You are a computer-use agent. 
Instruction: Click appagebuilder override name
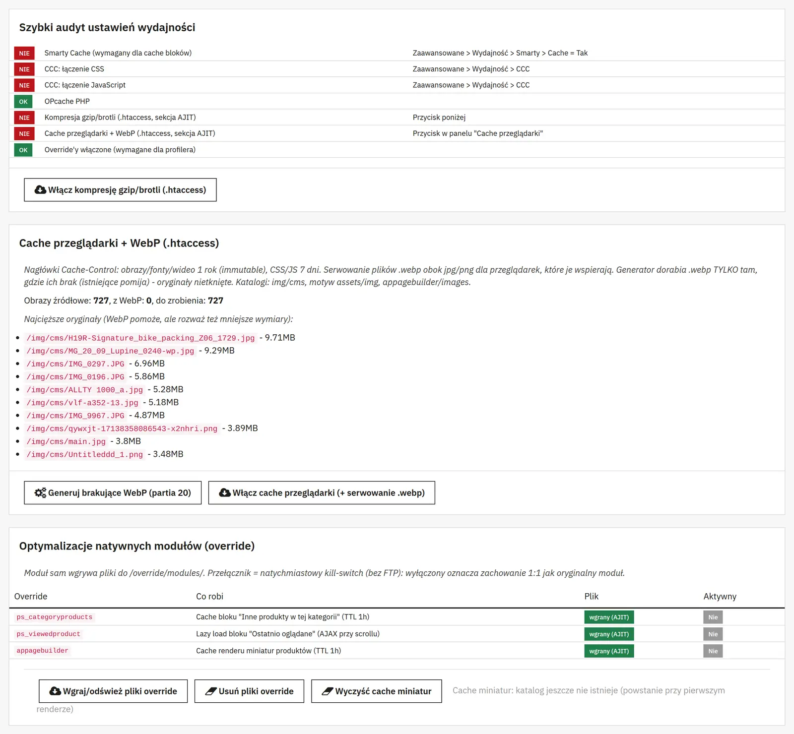(x=42, y=651)
